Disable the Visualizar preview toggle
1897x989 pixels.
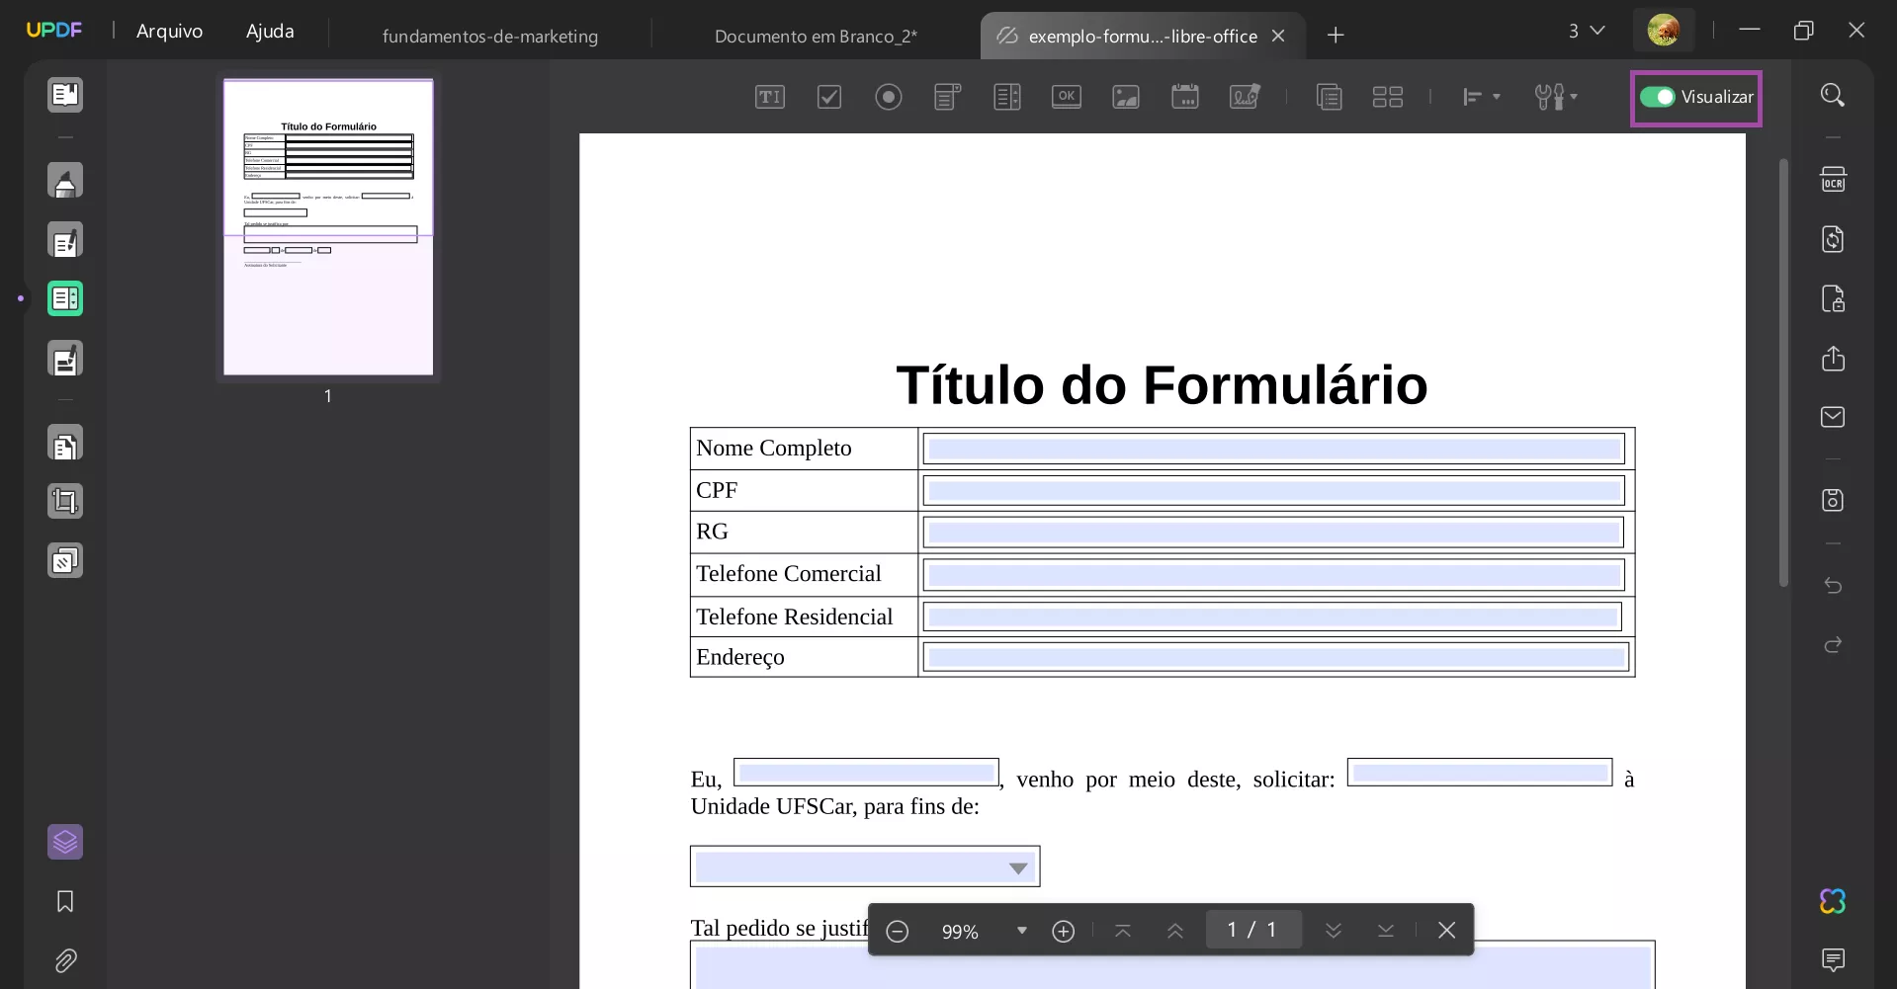pos(1656,97)
